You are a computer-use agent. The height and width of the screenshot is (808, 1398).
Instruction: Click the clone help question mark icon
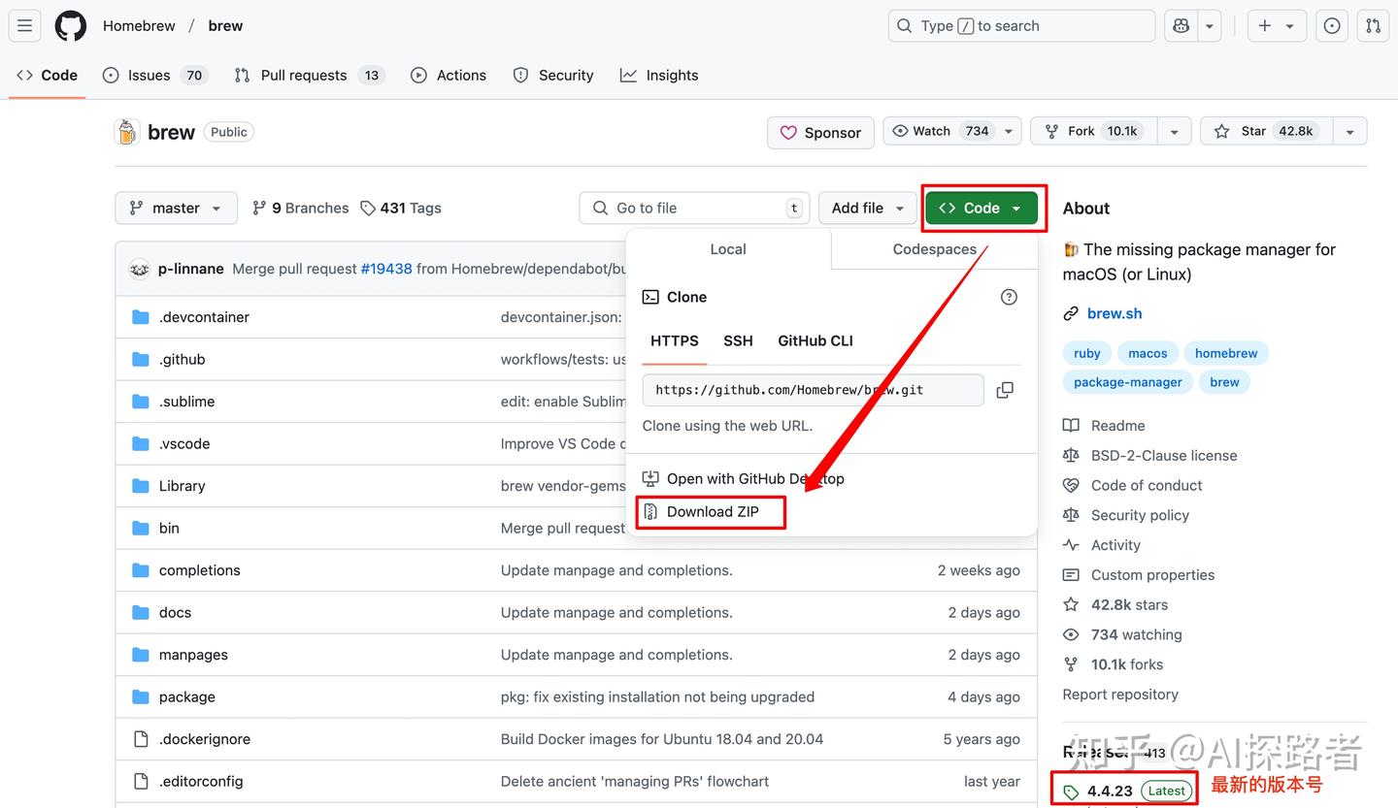coord(1009,297)
